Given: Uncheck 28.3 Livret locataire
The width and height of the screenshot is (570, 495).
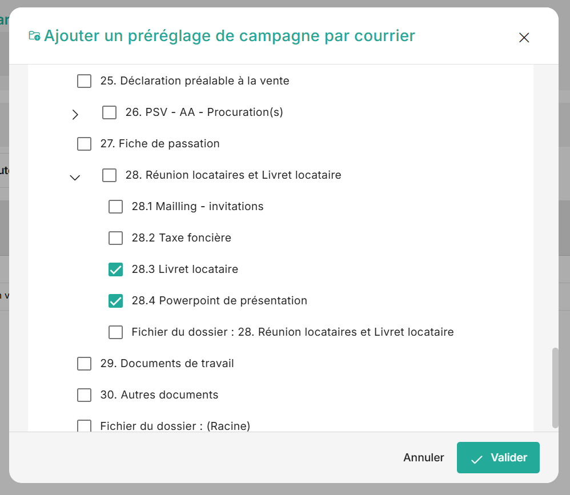Looking at the screenshot, I should pyautogui.click(x=115, y=269).
